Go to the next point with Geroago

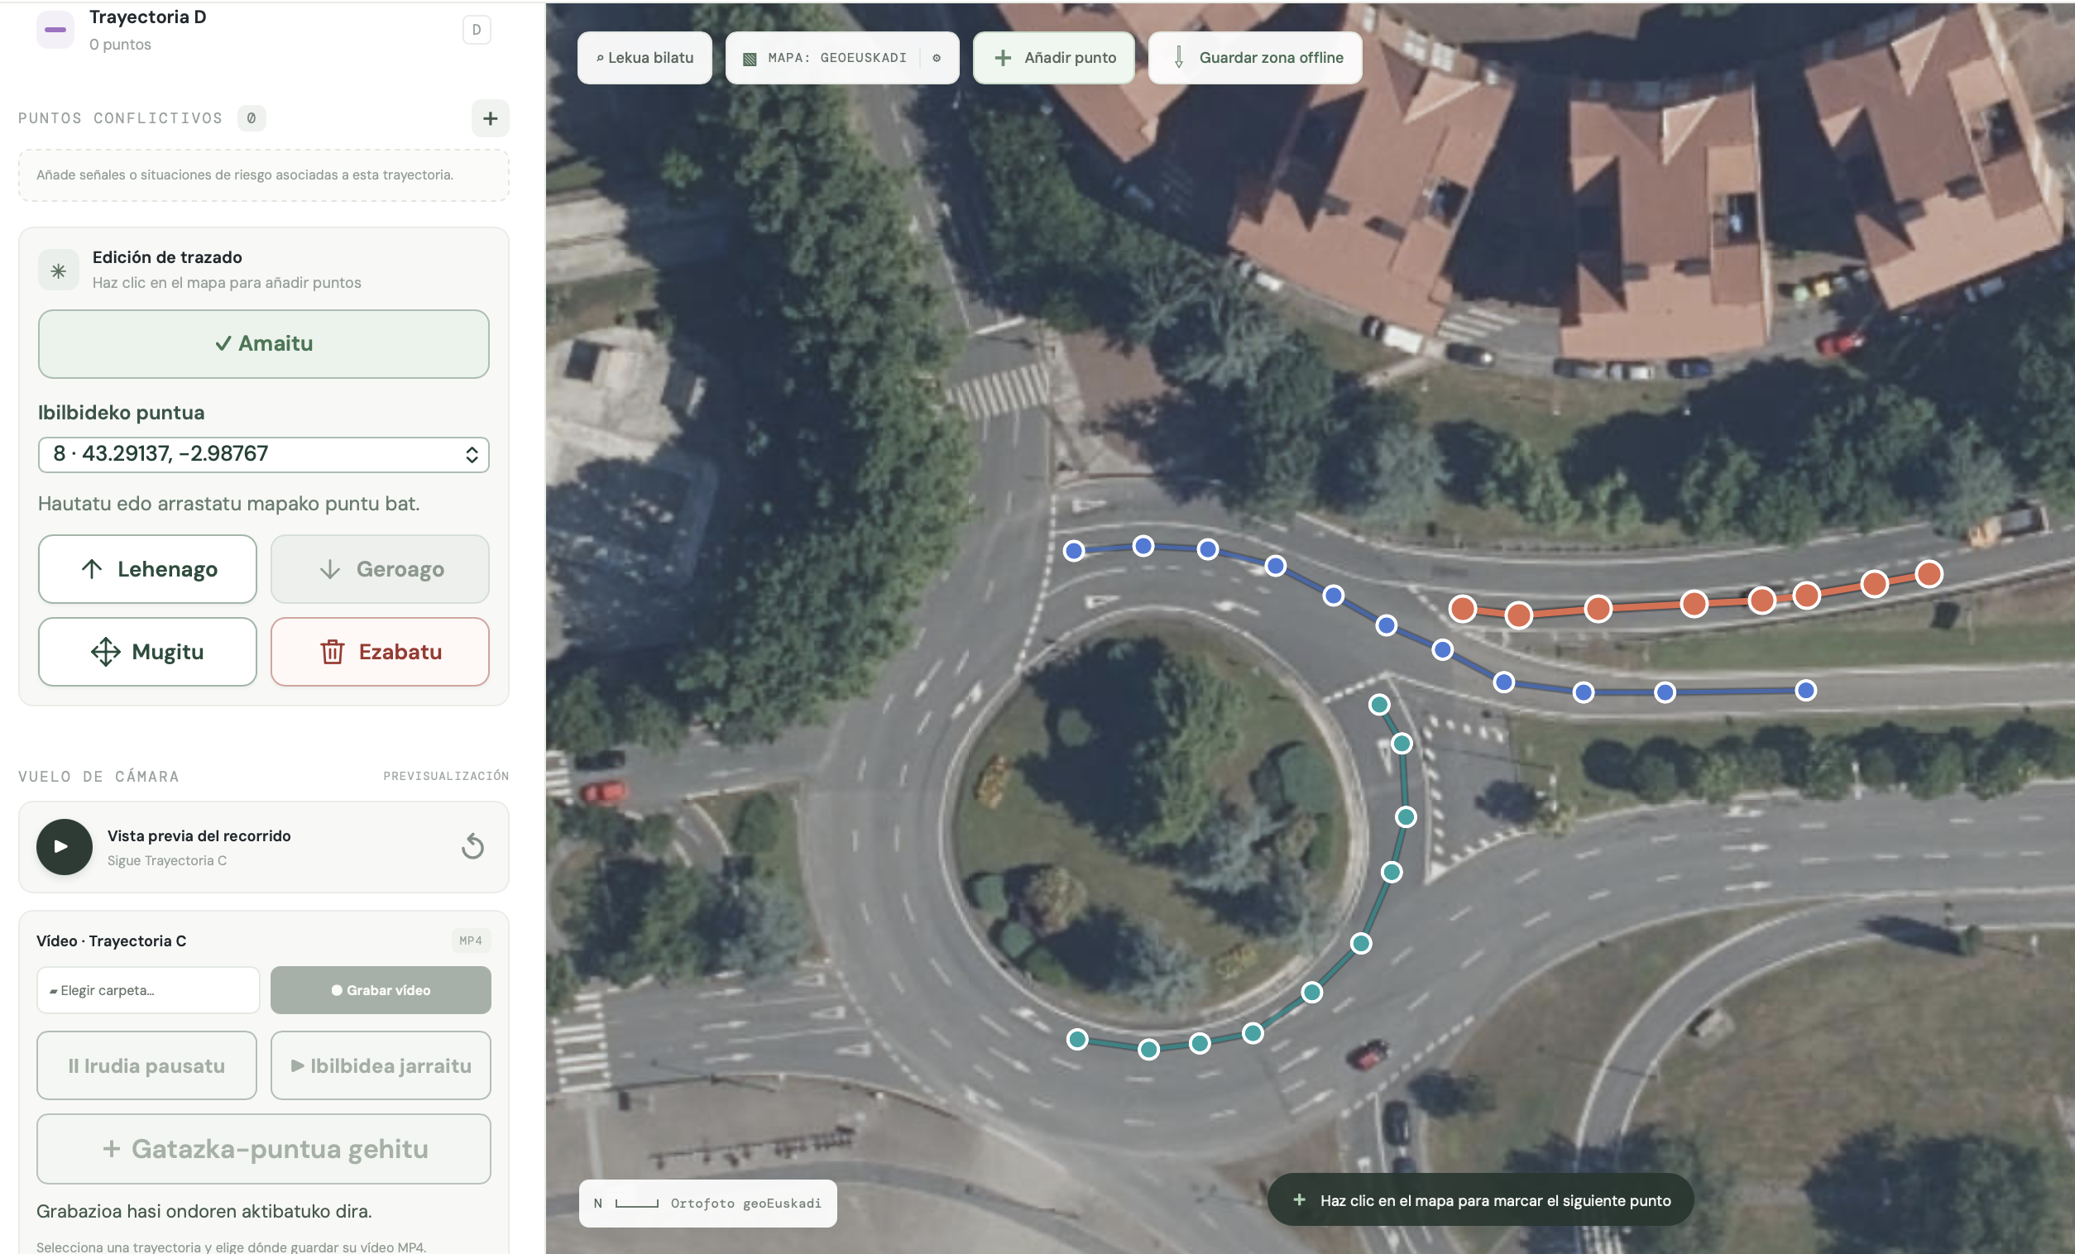coord(380,569)
